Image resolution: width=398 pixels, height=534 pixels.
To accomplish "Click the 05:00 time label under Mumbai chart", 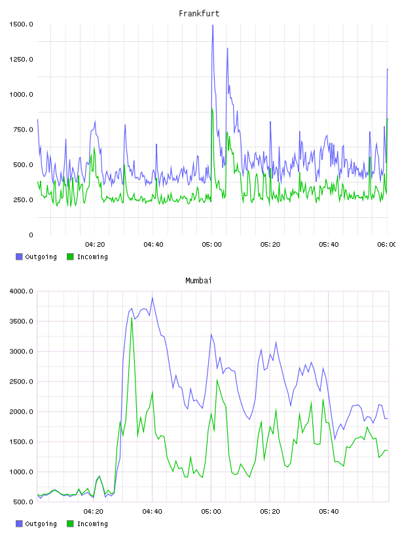I will [211, 511].
